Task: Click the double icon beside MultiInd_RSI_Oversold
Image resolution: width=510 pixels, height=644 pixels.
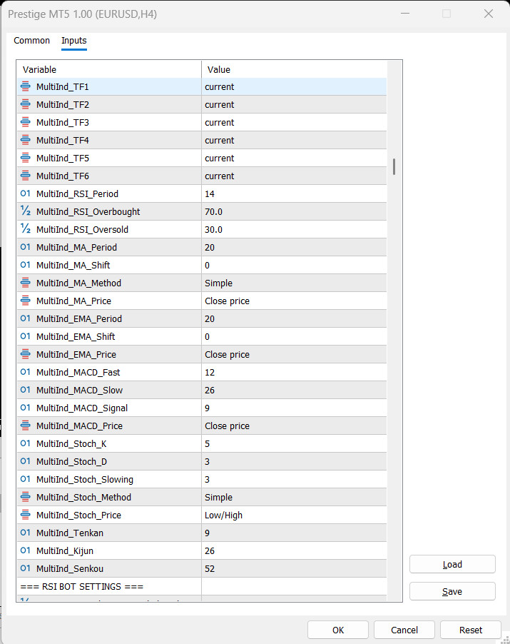Action: coord(26,229)
